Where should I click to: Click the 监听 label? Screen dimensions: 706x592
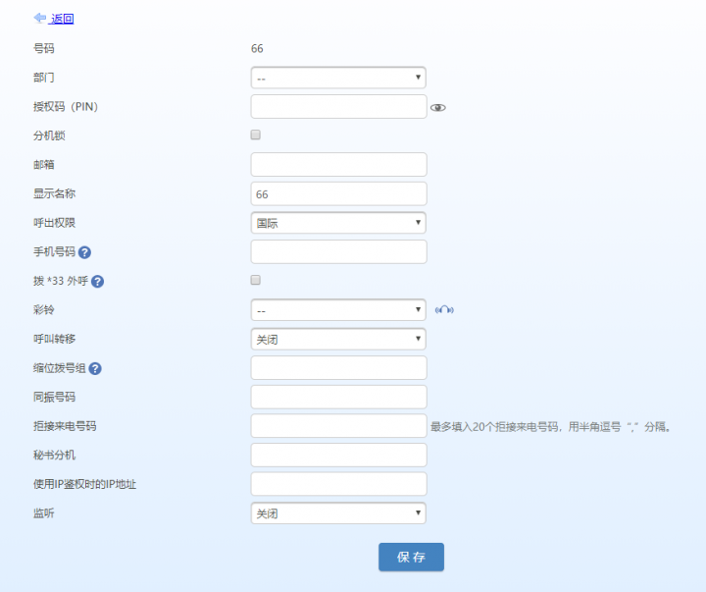44,513
